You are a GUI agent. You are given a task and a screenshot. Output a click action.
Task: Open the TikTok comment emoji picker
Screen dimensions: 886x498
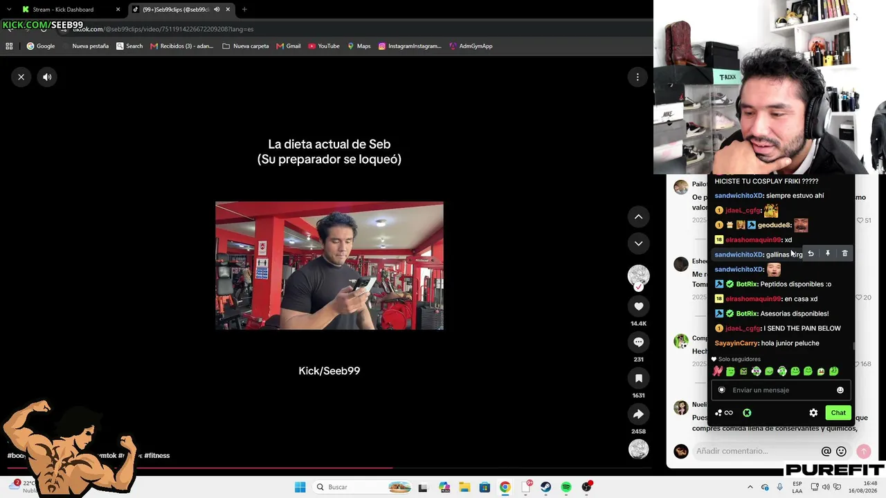click(841, 452)
